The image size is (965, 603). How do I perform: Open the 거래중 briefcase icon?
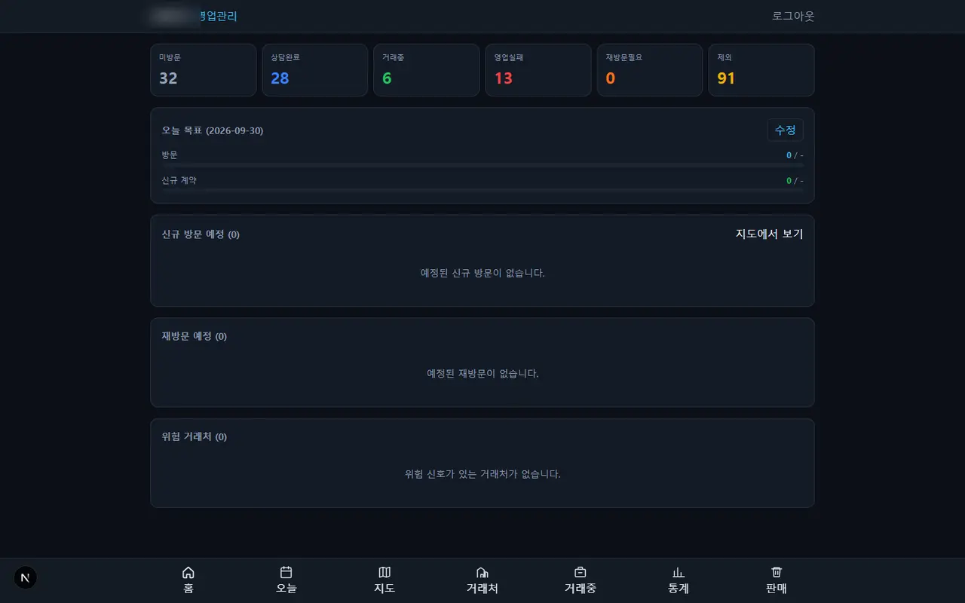(581, 573)
